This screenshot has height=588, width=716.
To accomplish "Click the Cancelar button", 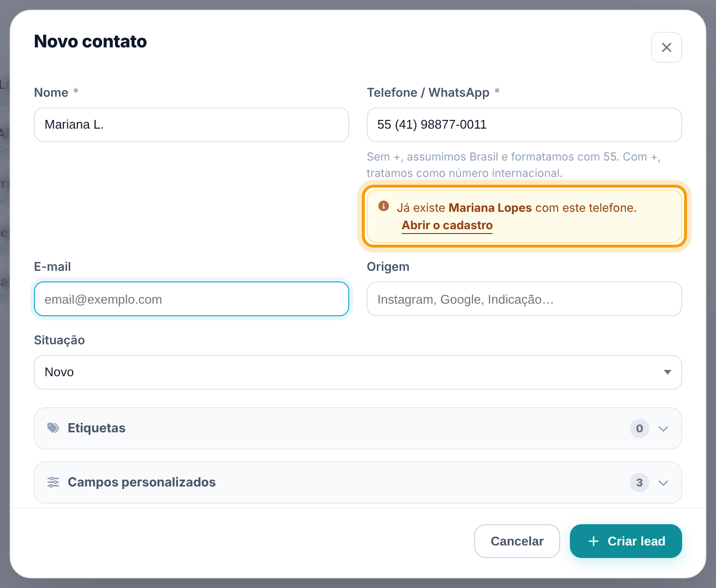I will [x=517, y=541].
